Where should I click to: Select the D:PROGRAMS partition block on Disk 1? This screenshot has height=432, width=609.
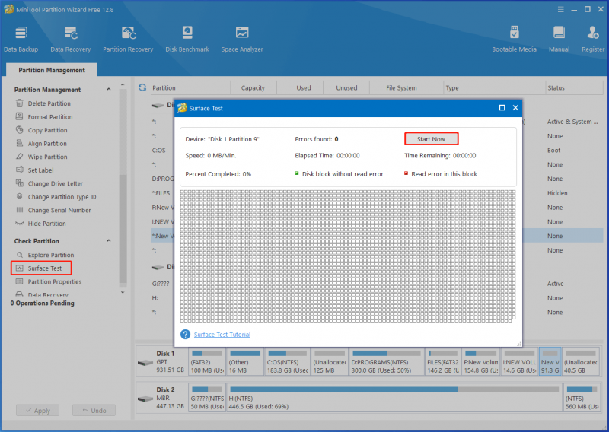386,361
